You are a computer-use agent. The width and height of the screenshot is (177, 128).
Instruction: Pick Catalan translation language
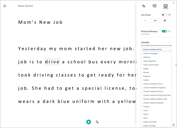click(156, 80)
